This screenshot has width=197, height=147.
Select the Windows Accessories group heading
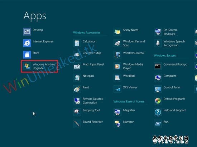[87, 33]
